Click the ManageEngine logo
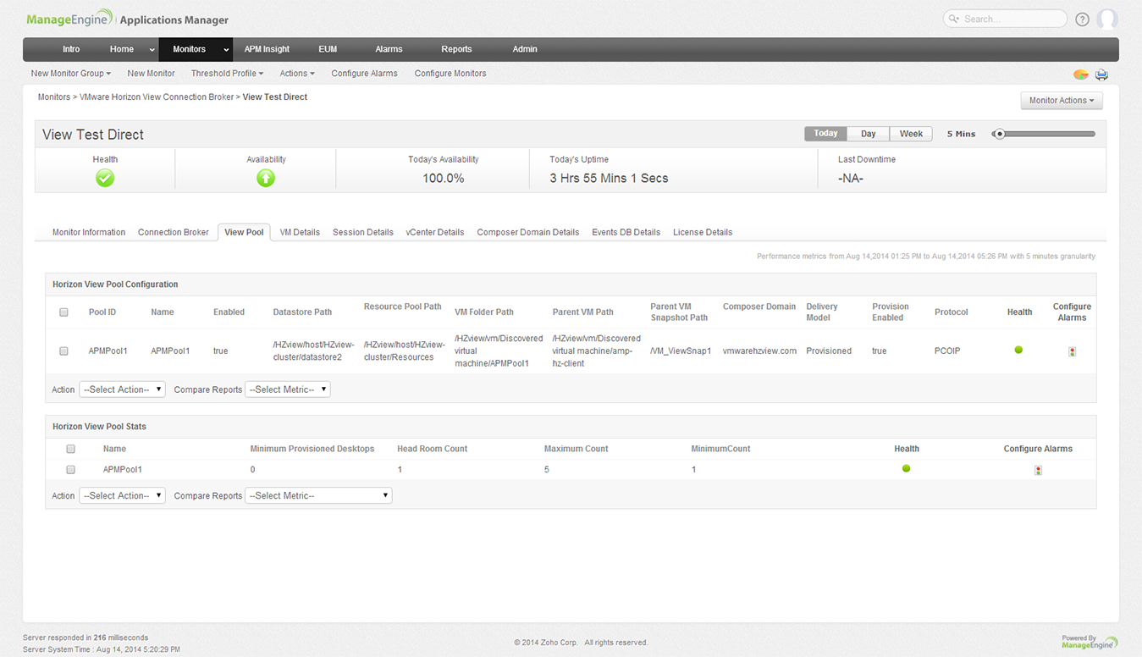Viewport: 1142px width, 657px height. click(x=68, y=17)
